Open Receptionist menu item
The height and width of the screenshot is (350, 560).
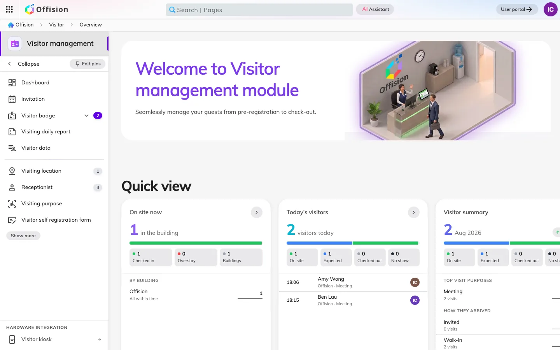54,187
